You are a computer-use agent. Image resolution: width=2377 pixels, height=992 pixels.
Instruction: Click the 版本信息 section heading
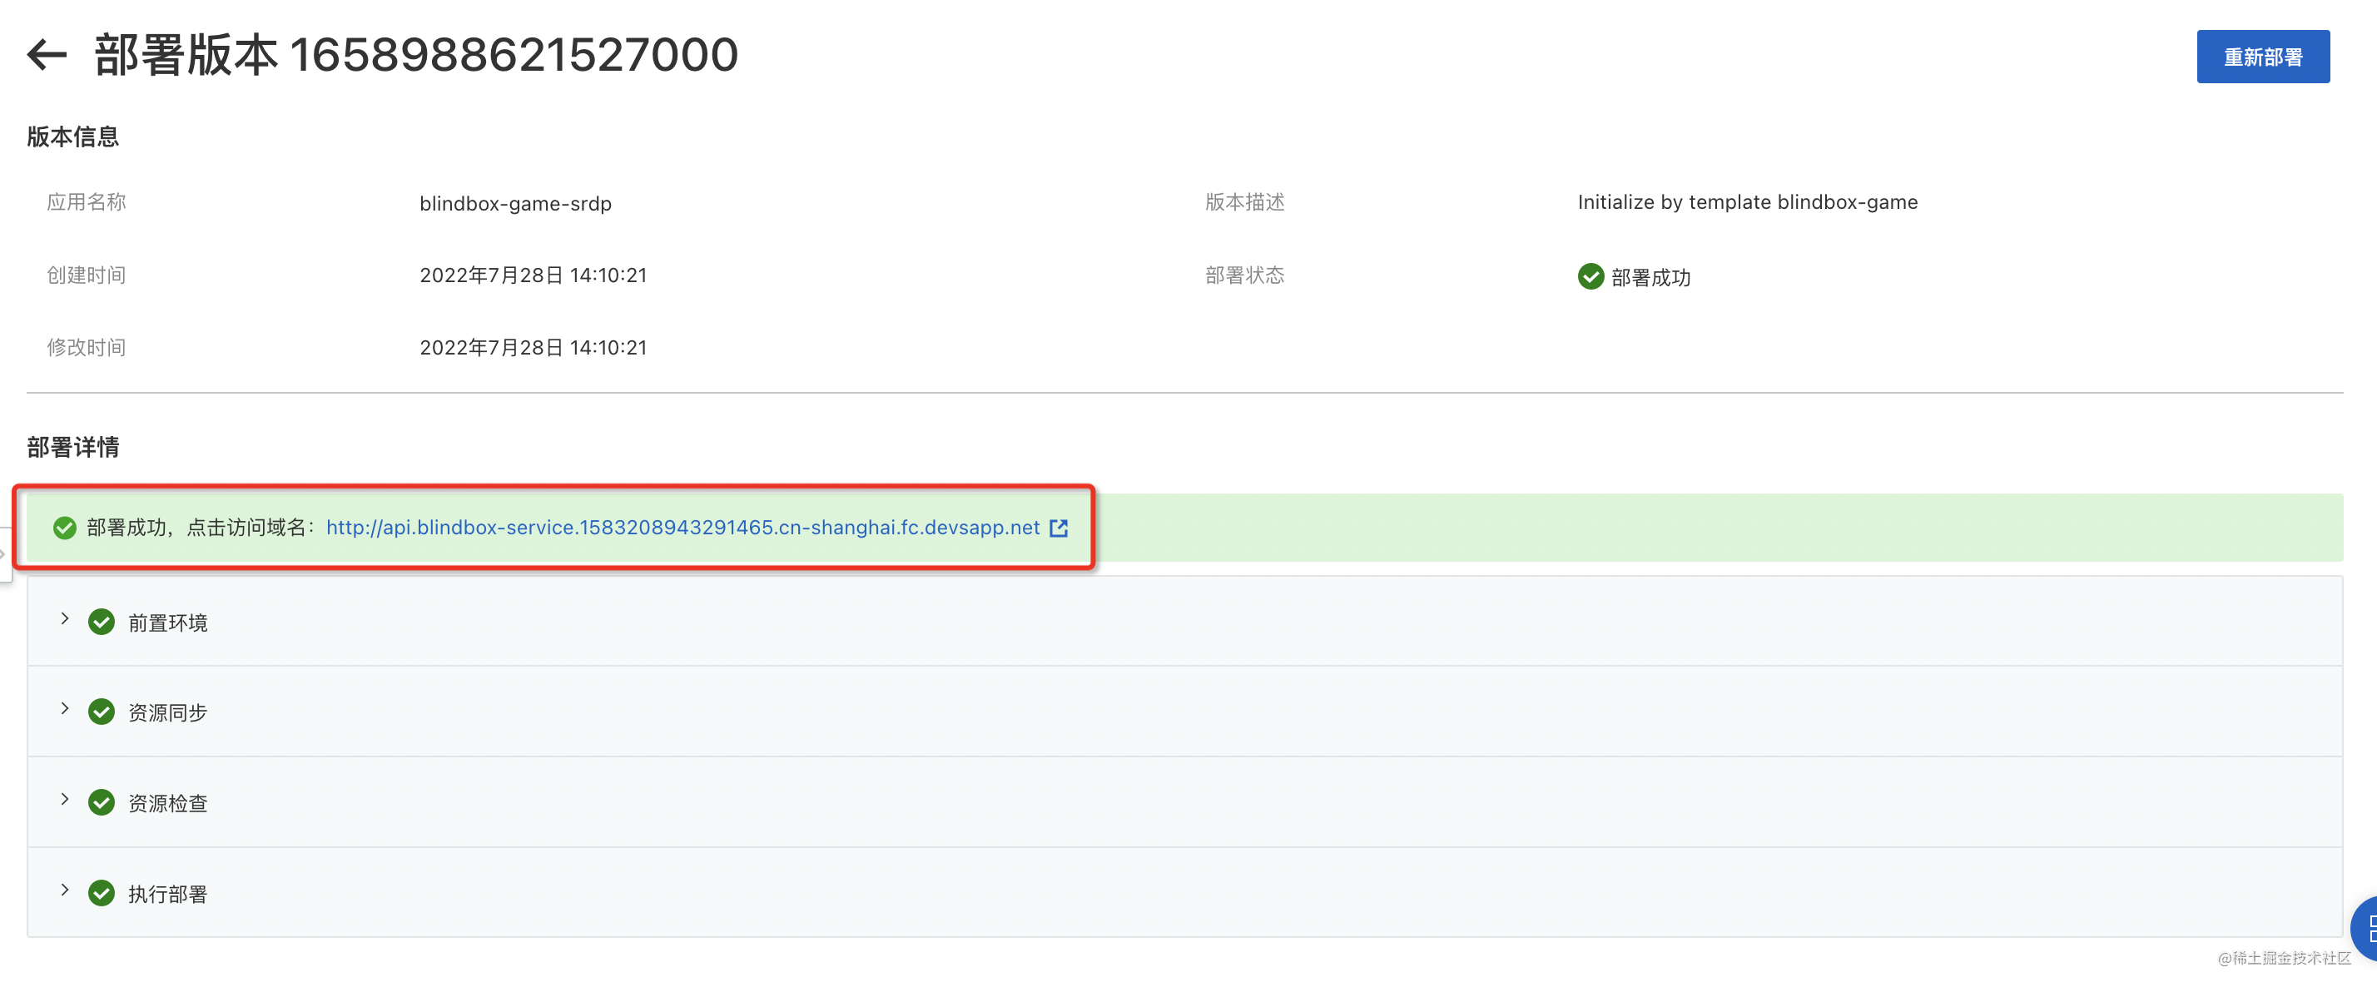(x=73, y=136)
